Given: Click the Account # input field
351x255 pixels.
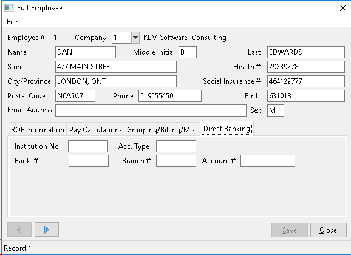Looking at the screenshot, I should pyautogui.click(x=268, y=161).
